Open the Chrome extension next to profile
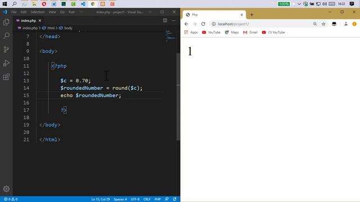Viewport: 360px width, 202px height. [346, 24]
